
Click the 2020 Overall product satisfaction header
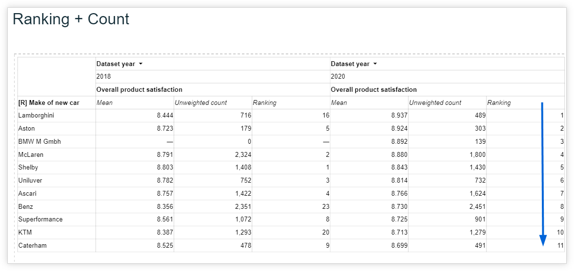pyautogui.click(x=373, y=89)
